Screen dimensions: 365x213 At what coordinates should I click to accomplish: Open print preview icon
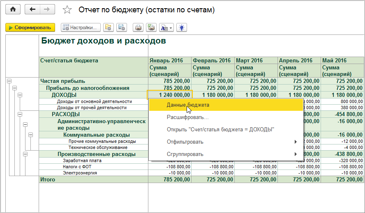tap(151, 27)
